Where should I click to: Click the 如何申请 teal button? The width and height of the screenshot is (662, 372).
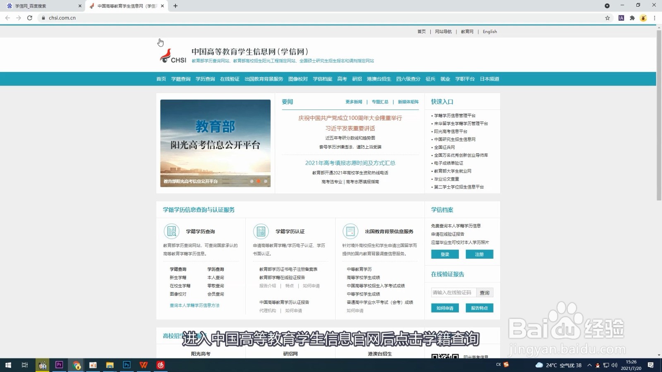(445, 308)
